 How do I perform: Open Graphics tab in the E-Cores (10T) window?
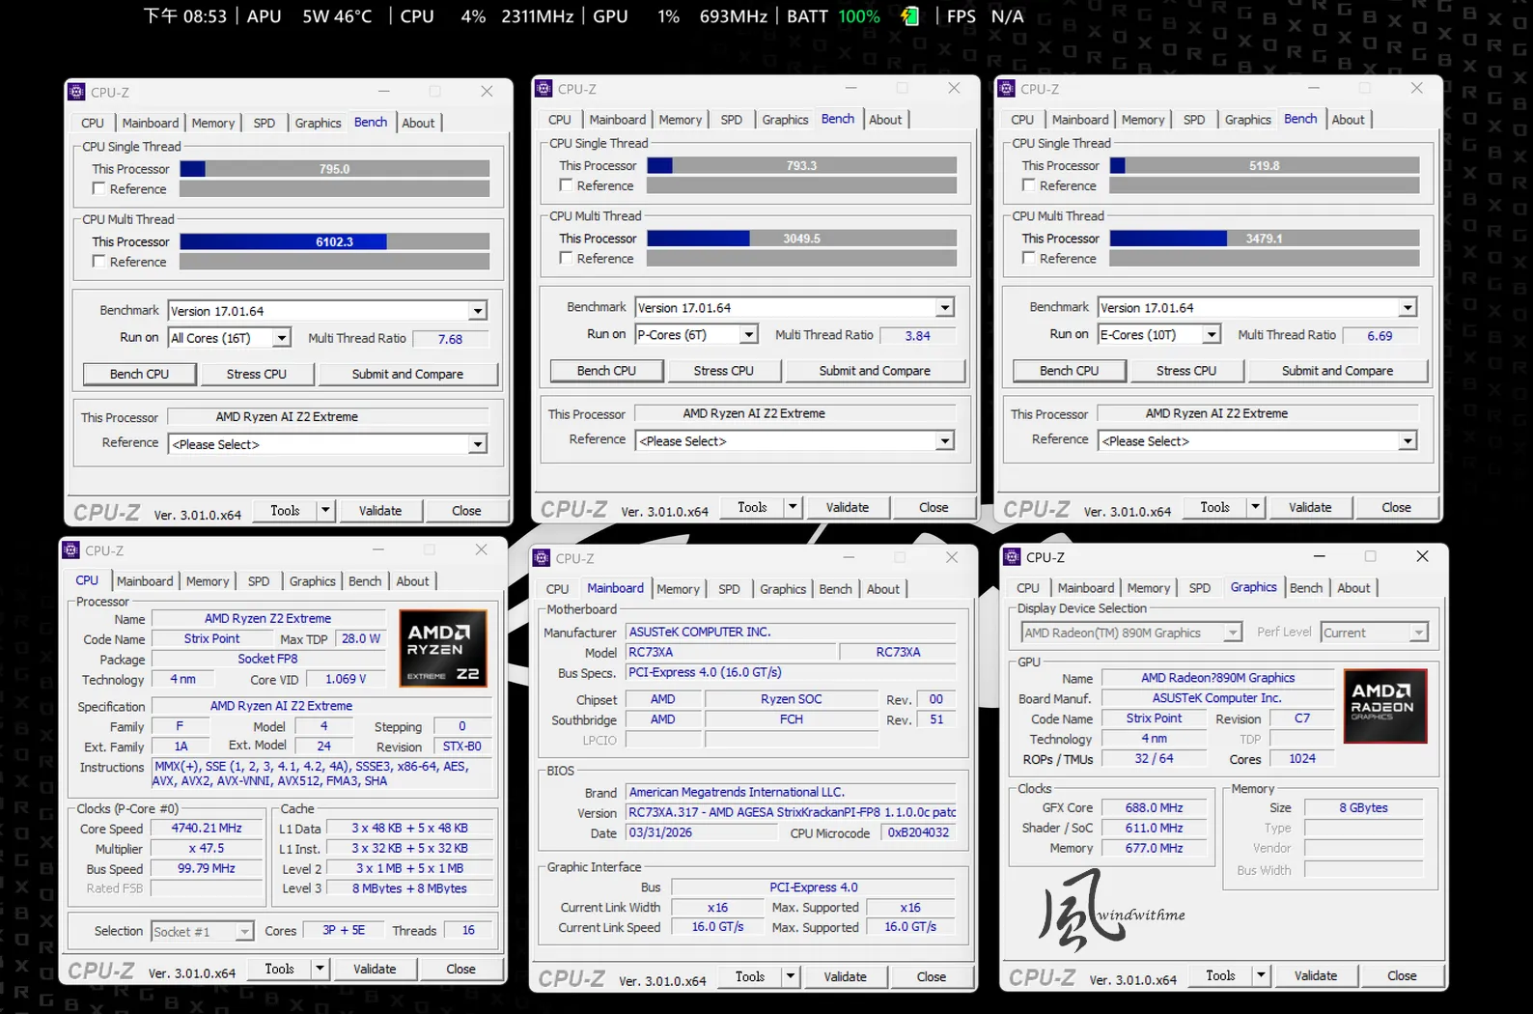pyautogui.click(x=1248, y=120)
